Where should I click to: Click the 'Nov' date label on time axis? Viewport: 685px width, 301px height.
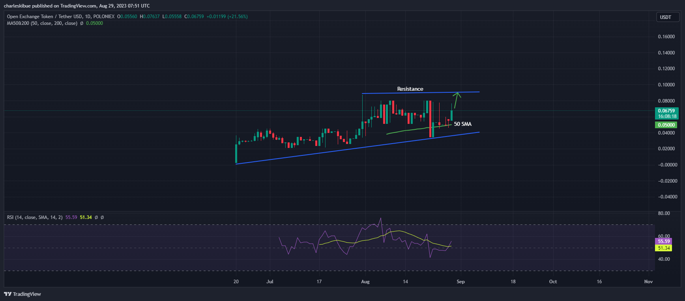click(x=648, y=282)
